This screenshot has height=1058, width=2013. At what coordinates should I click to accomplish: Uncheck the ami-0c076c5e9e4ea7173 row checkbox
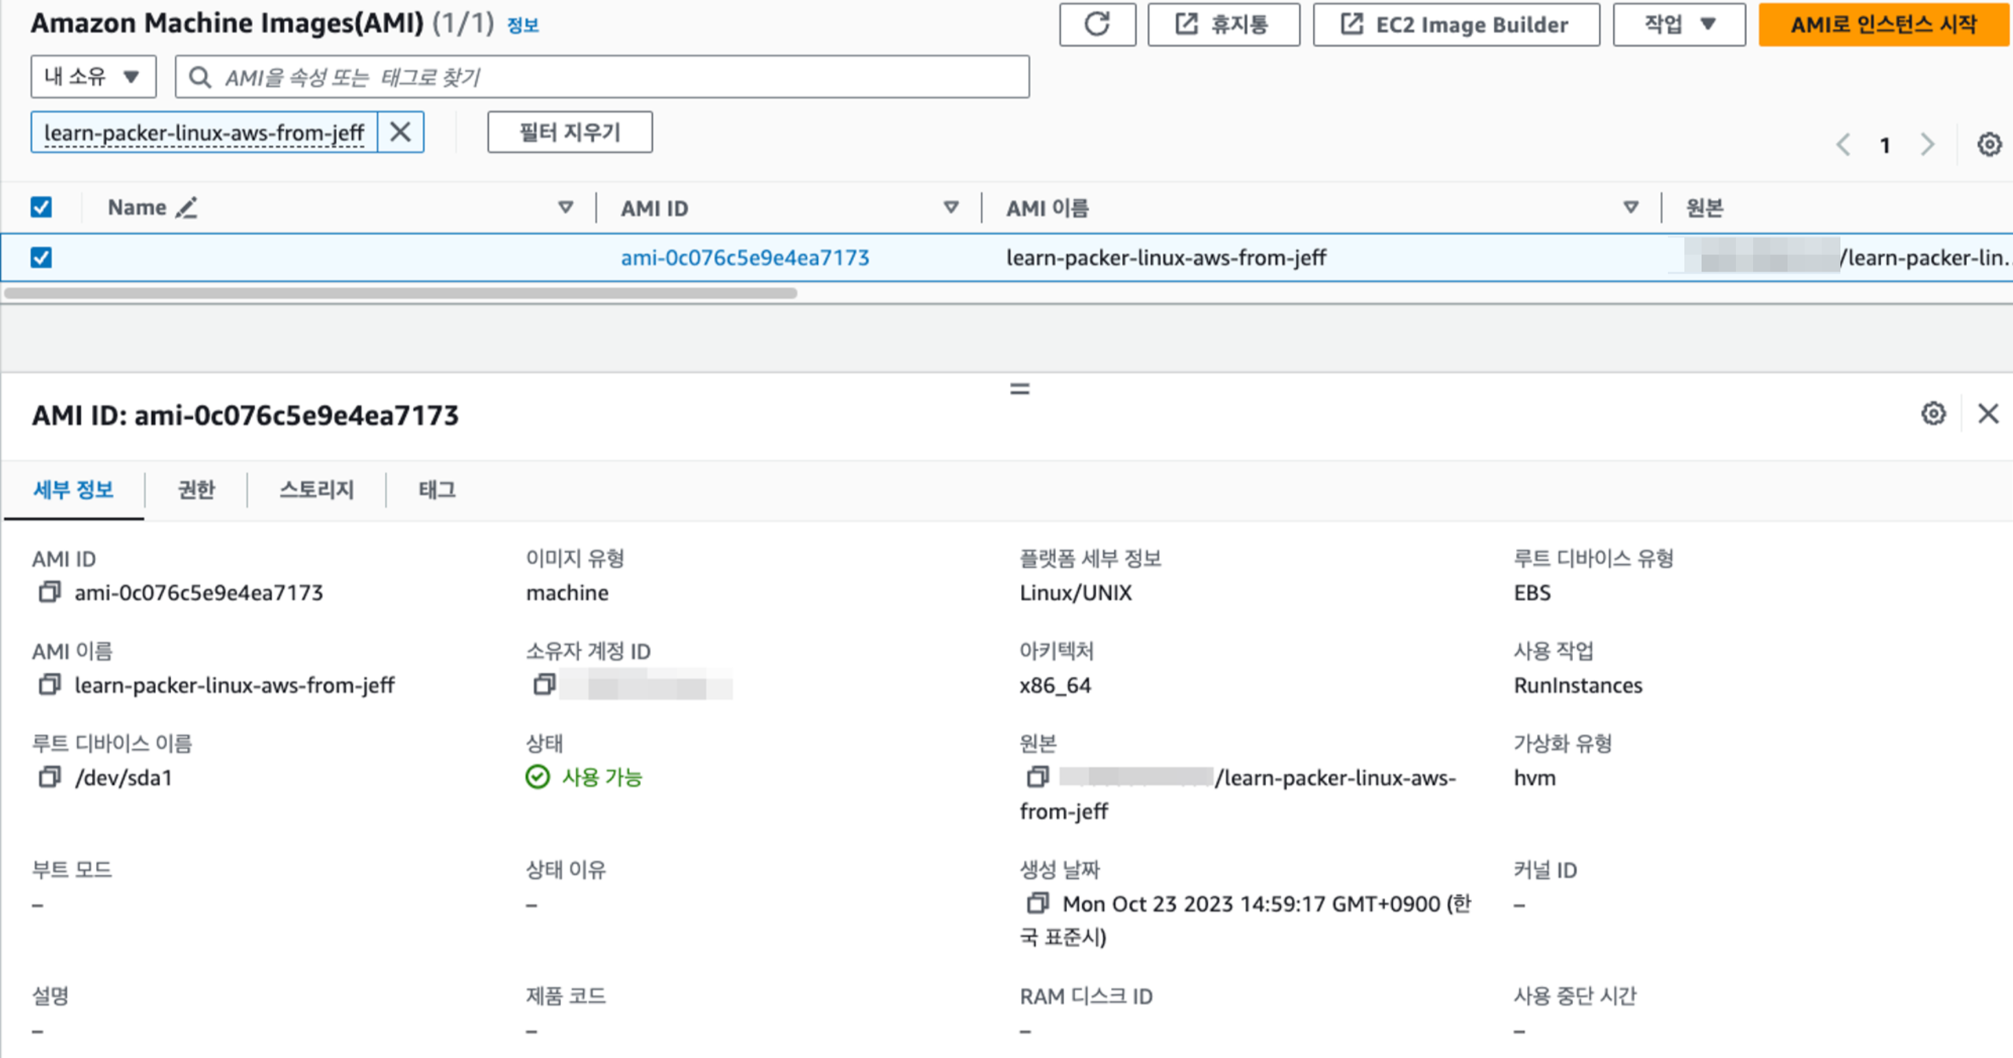[41, 257]
